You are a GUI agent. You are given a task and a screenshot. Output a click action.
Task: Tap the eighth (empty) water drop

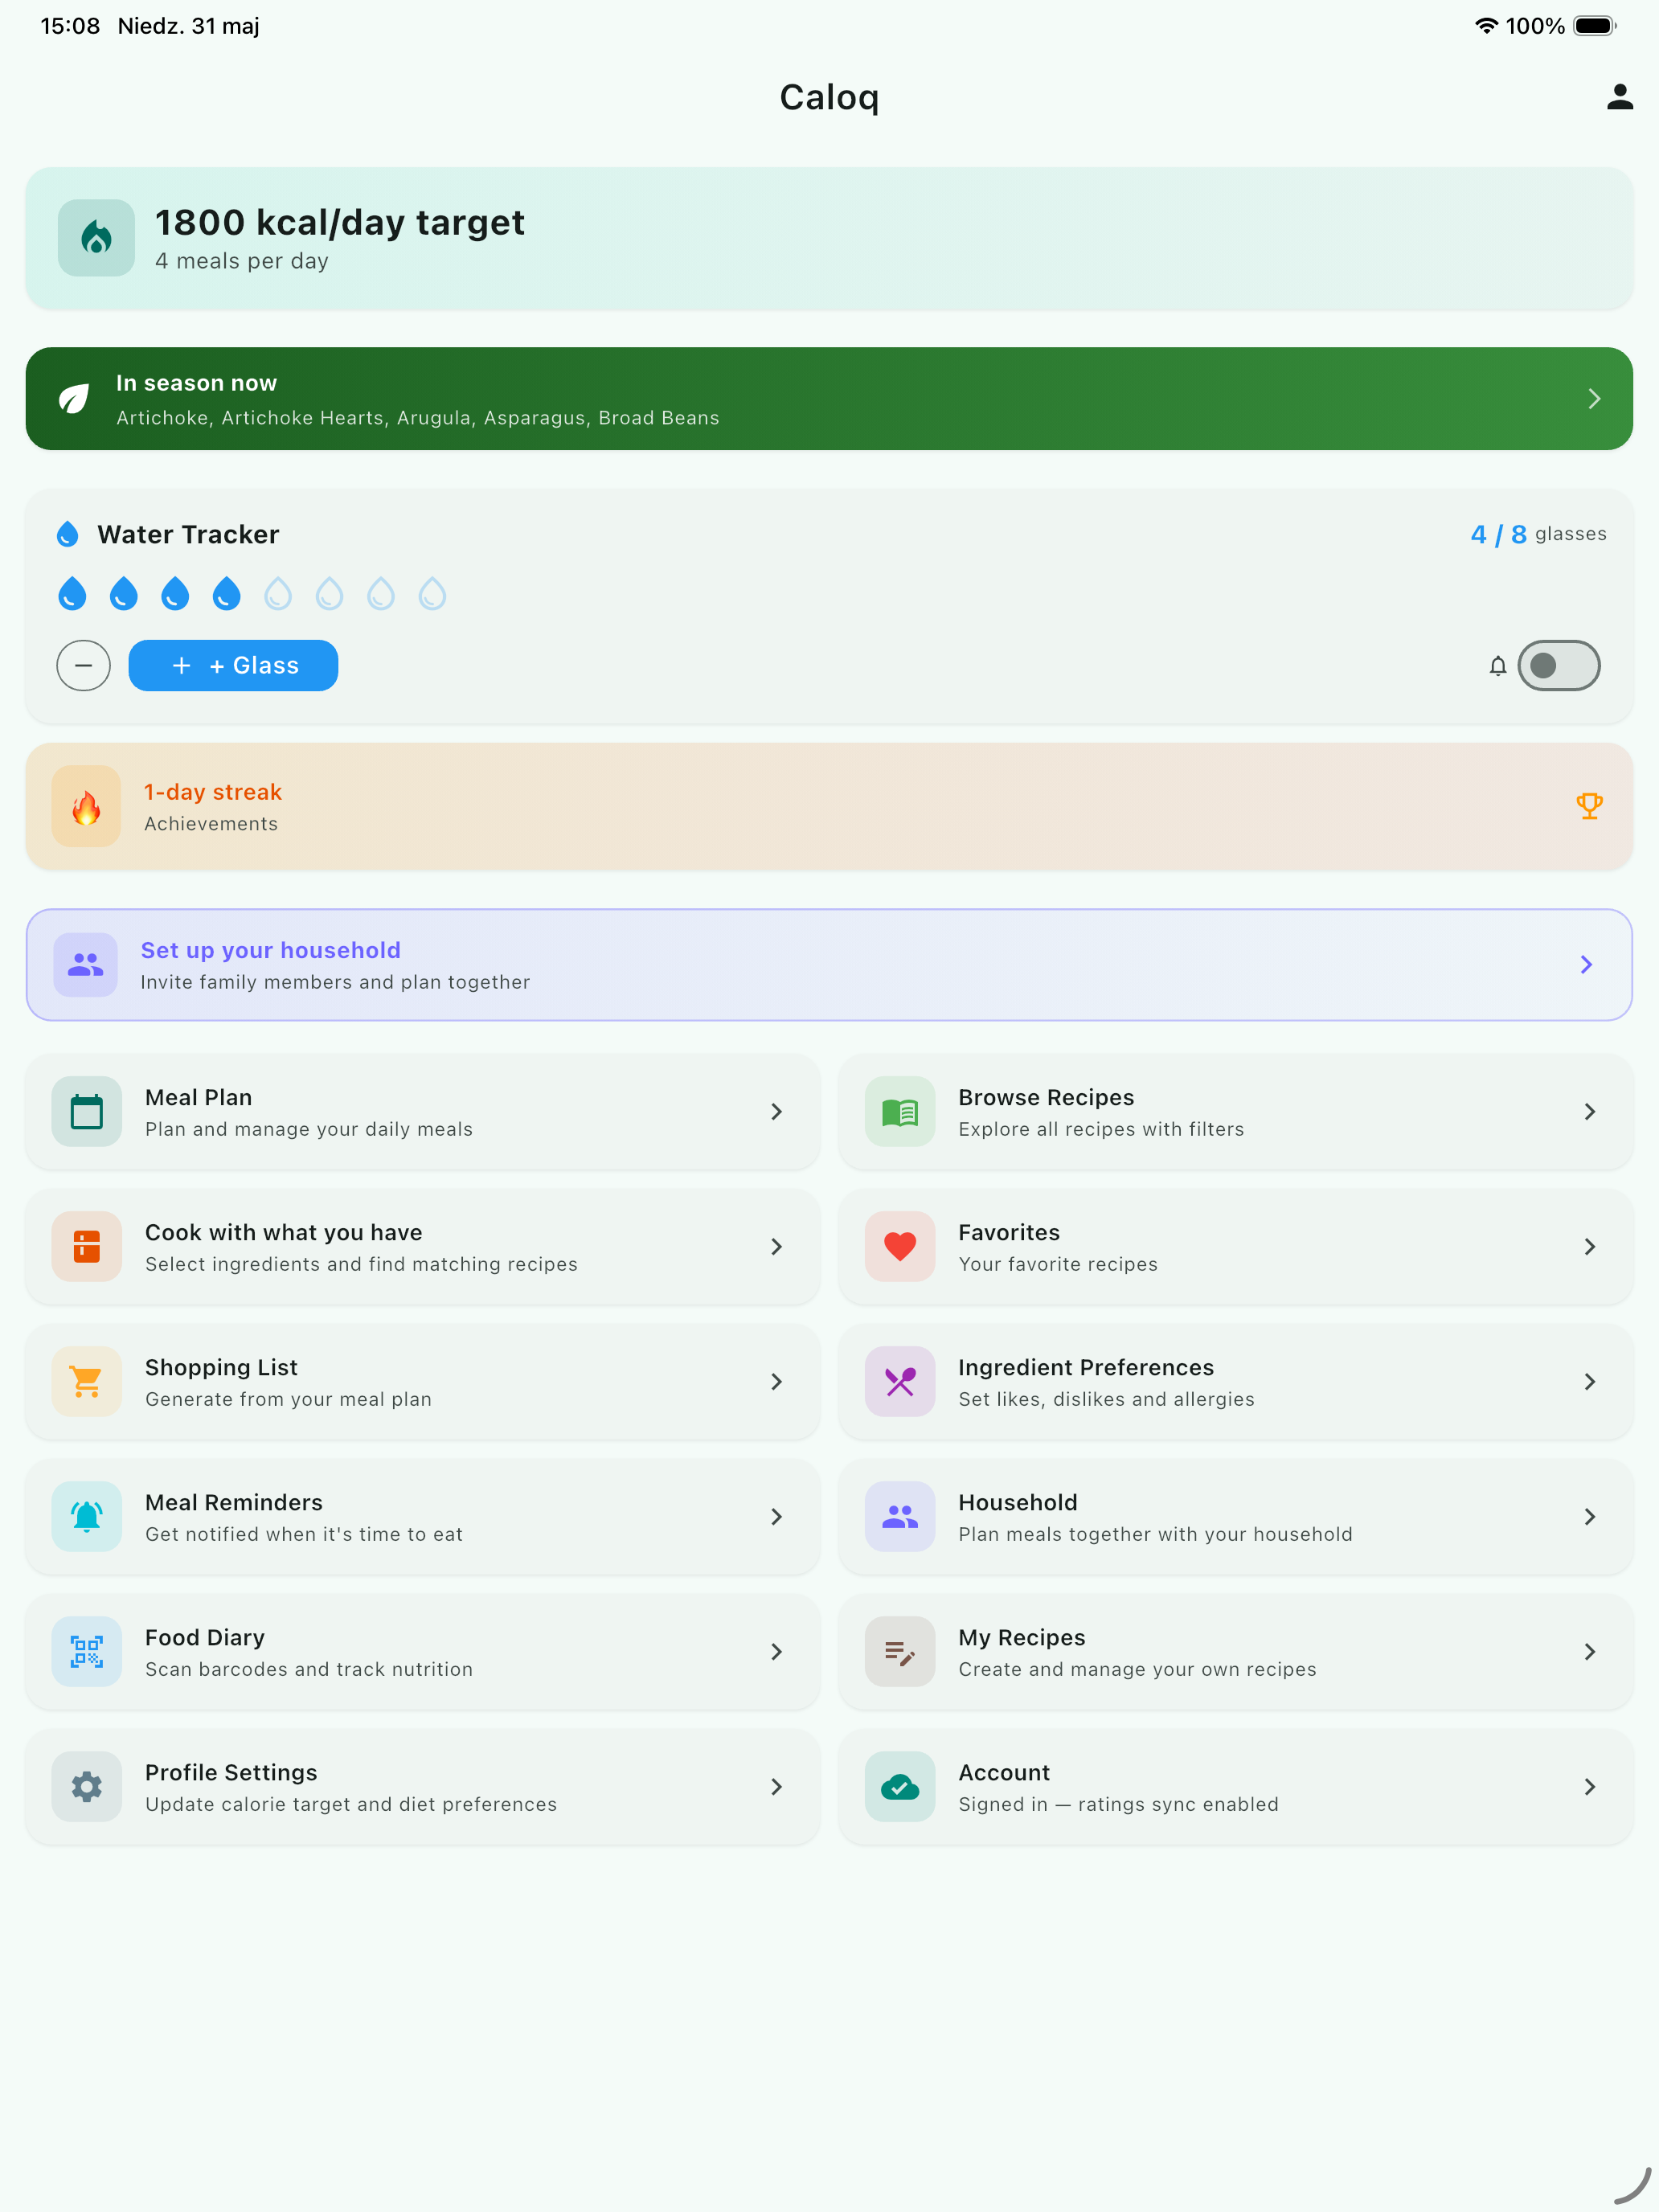point(433,594)
